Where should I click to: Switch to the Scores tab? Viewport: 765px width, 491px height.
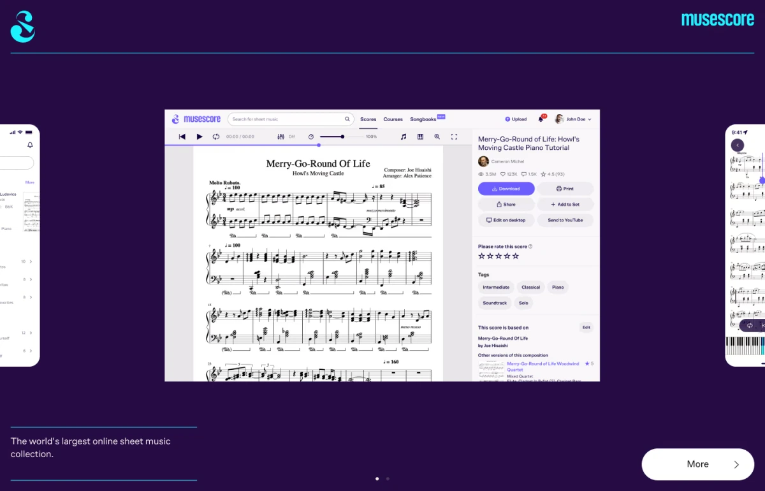(368, 119)
